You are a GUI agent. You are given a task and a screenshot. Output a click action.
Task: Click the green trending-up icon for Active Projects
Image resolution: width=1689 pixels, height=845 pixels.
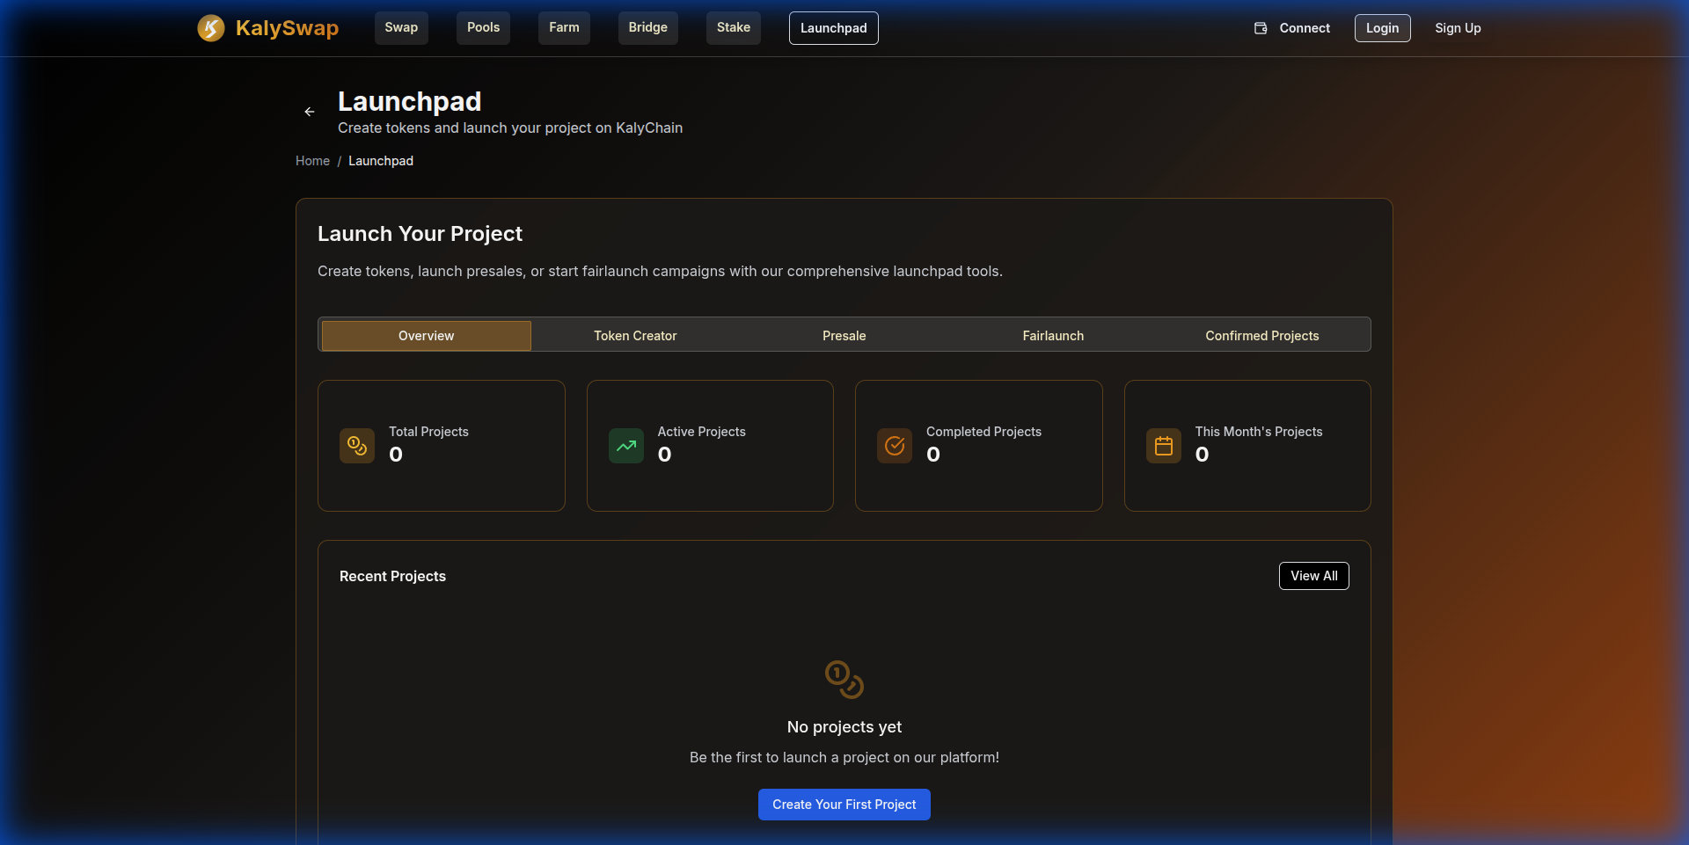coord(625,446)
